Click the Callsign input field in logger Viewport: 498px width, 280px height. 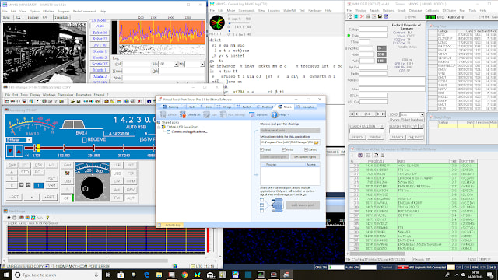point(373,30)
